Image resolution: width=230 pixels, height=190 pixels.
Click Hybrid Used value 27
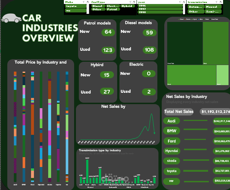point(107,92)
